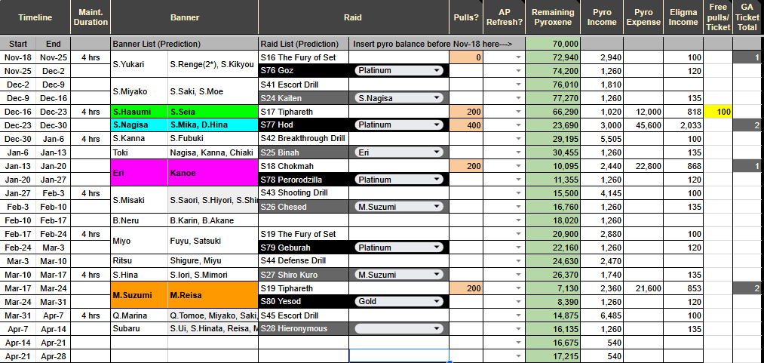Screen dimensions: 764x363
Task: Click the 21,600 pyro expense cell
Action: click(643, 288)
